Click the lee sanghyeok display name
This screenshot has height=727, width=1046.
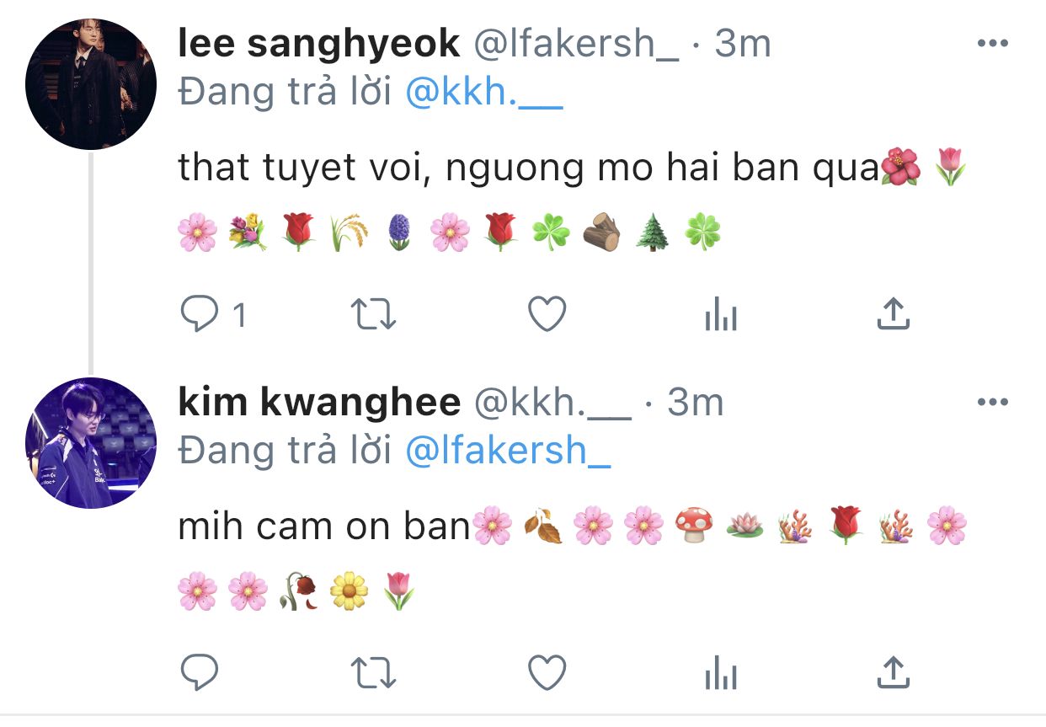pos(319,44)
